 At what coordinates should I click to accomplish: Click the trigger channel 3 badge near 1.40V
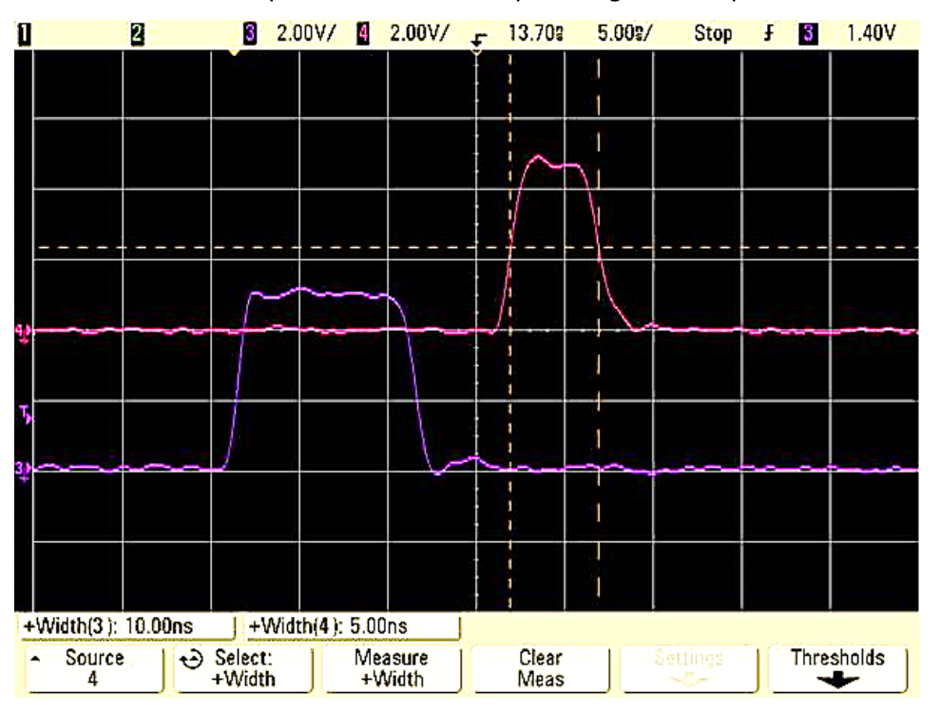[x=808, y=33]
